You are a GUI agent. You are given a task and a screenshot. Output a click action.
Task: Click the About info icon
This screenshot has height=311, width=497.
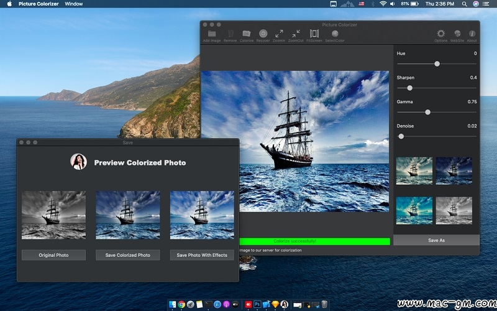(x=472, y=34)
